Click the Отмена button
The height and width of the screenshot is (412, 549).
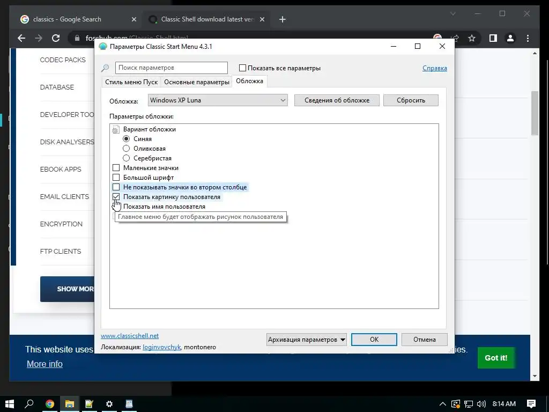[425, 340]
